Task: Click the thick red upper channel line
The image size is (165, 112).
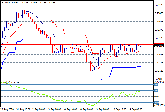Action: click(75, 34)
